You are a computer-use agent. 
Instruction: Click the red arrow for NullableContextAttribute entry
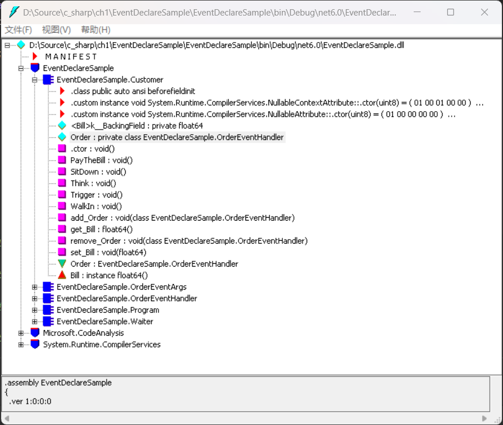click(x=62, y=103)
